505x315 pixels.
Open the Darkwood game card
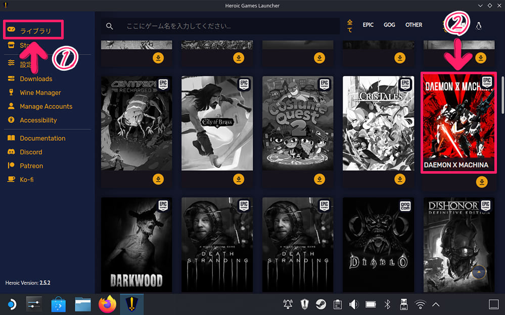pyautogui.click(x=136, y=245)
